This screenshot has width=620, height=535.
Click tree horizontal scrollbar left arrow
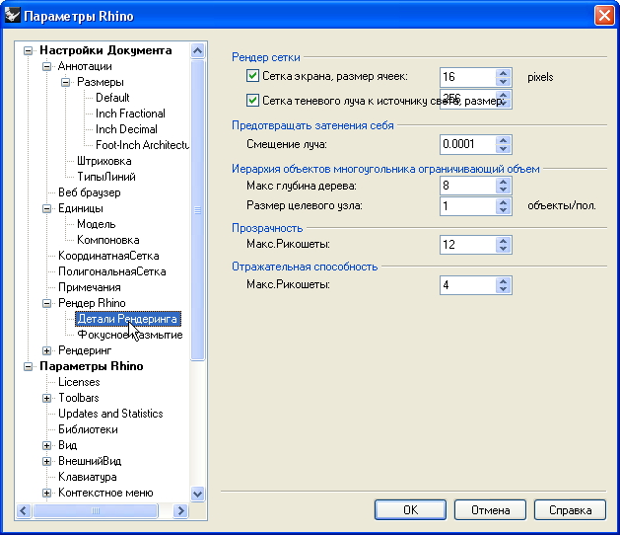point(24,511)
